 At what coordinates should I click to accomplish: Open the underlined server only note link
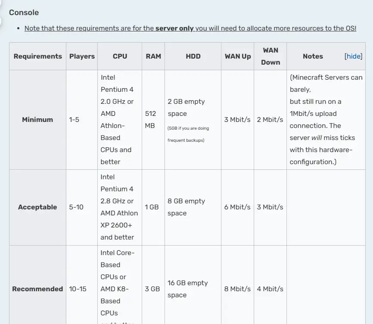tap(190, 28)
